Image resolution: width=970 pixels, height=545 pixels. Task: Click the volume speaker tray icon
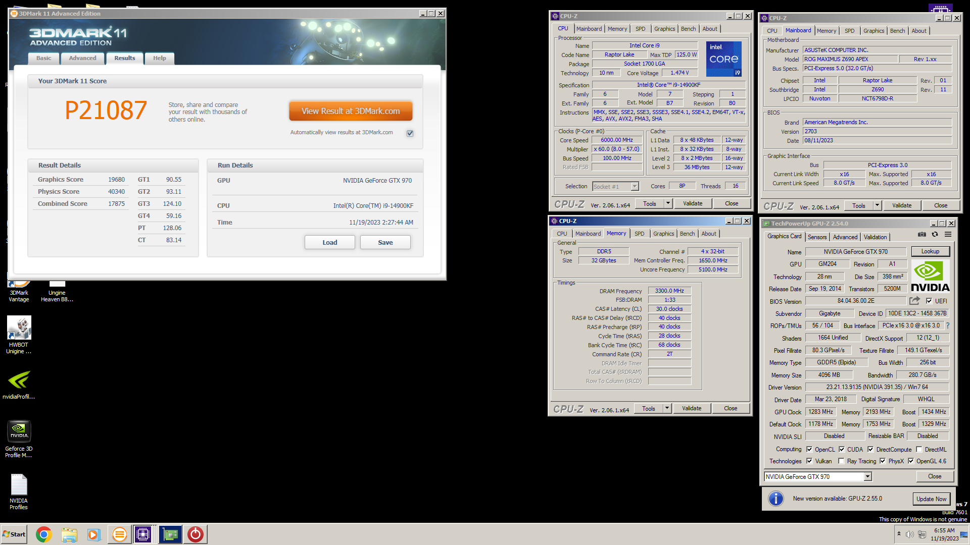click(910, 534)
